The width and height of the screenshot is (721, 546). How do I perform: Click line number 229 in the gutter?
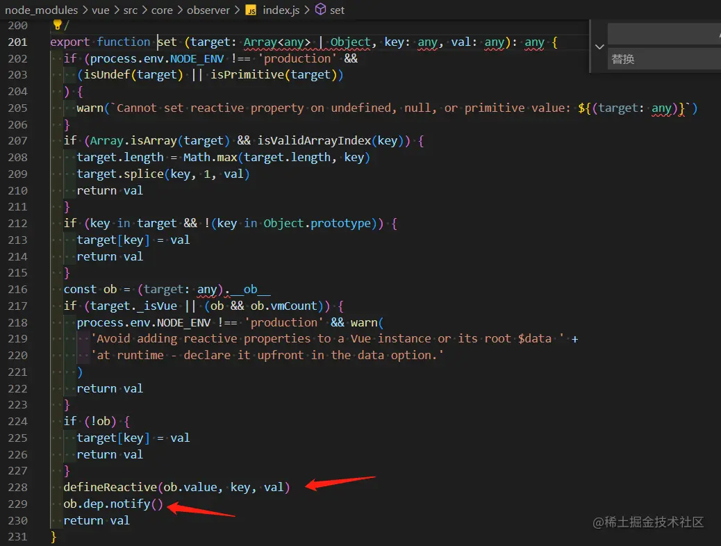tap(17, 504)
